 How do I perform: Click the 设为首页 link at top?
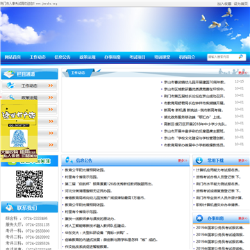tap(241, 3)
